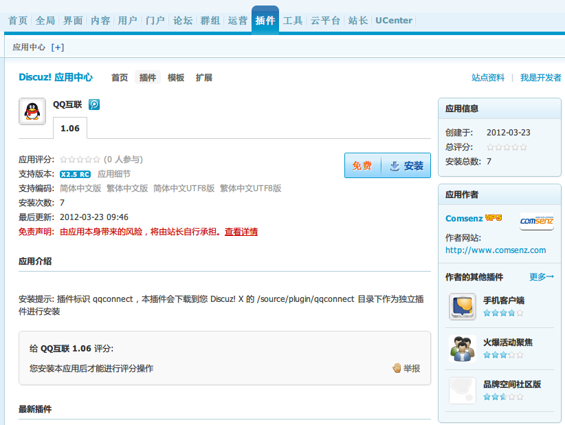Open the 站点资料 link
The image size is (565, 425).
point(488,78)
